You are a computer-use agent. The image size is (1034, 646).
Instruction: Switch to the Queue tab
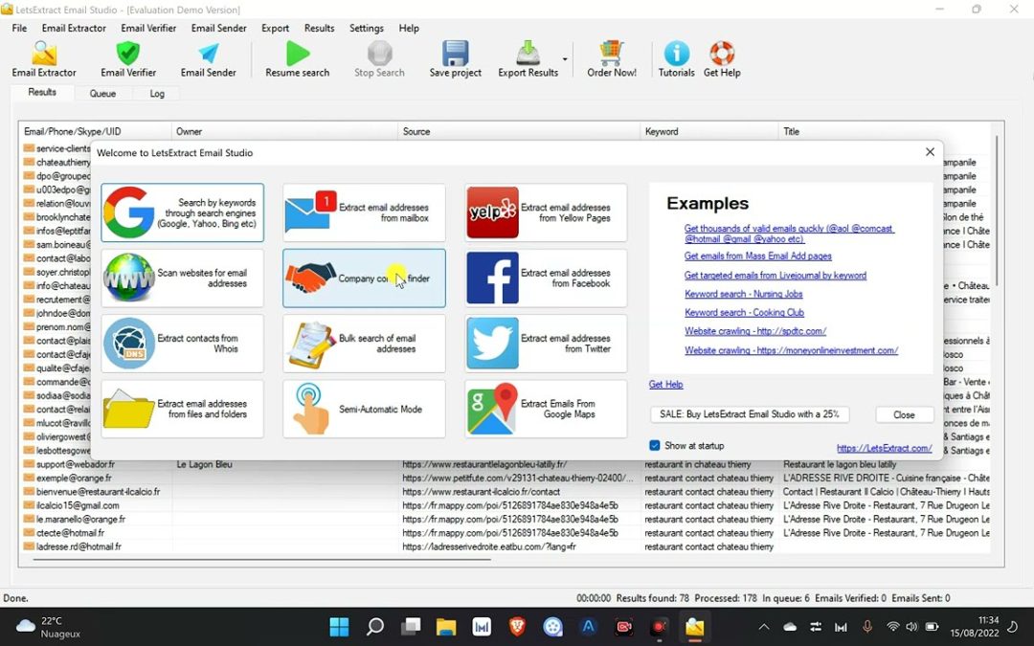(x=102, y=94)
